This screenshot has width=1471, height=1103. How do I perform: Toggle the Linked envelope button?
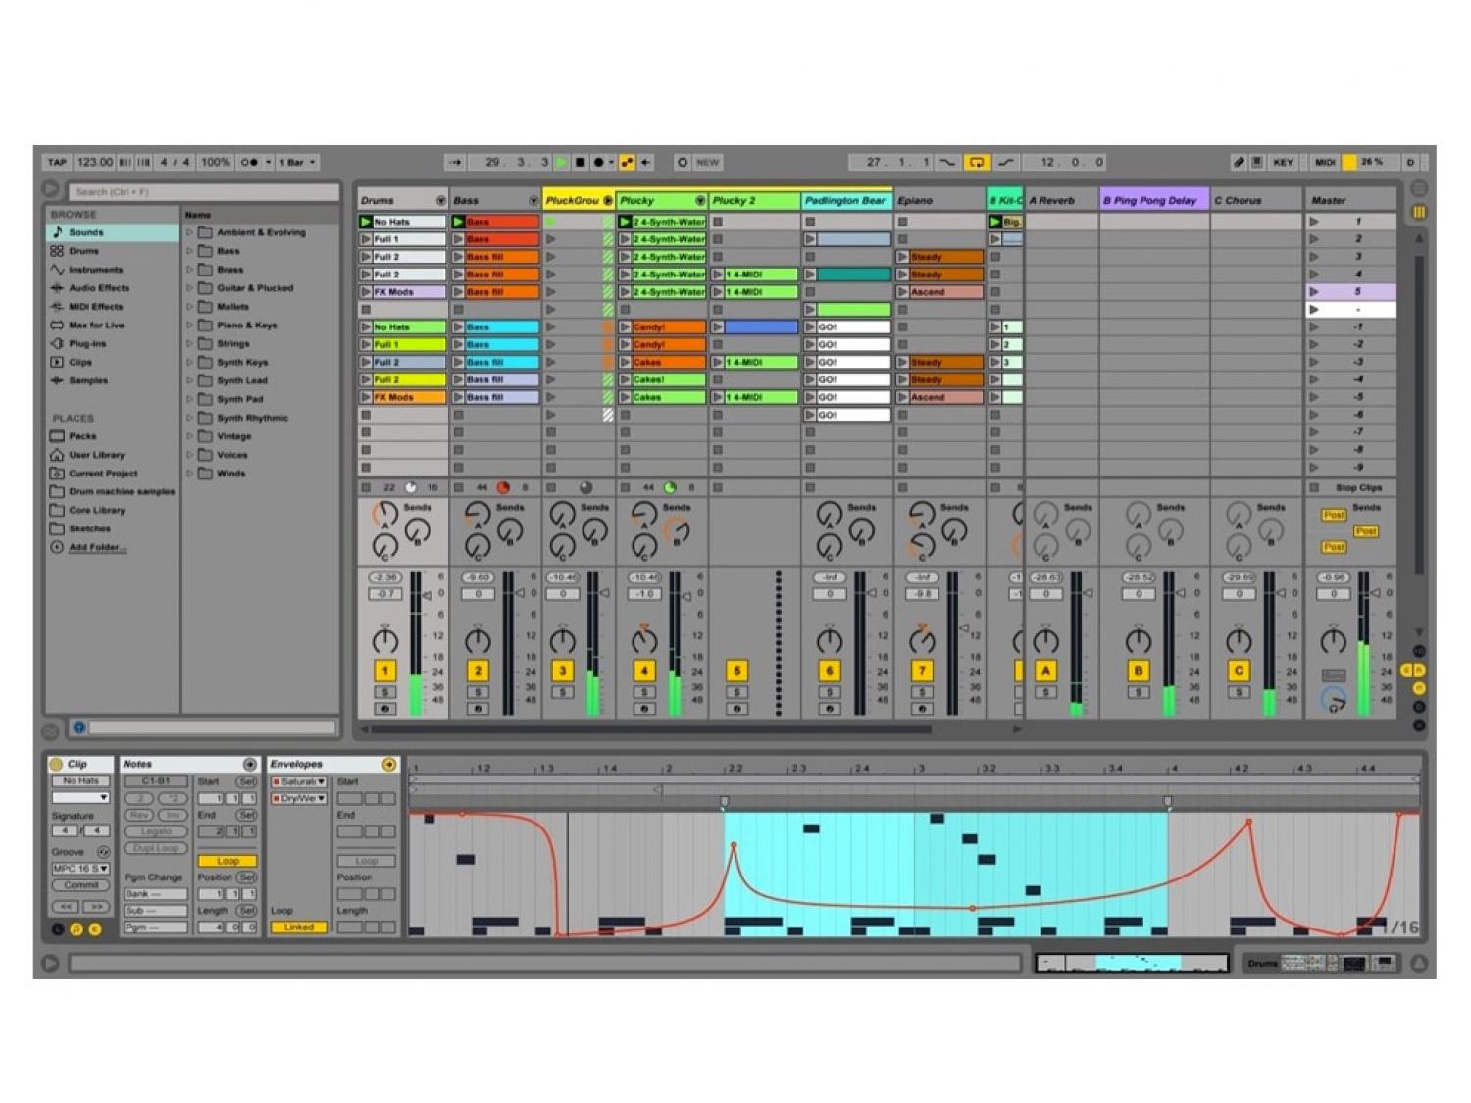click(x=298, y=927)
